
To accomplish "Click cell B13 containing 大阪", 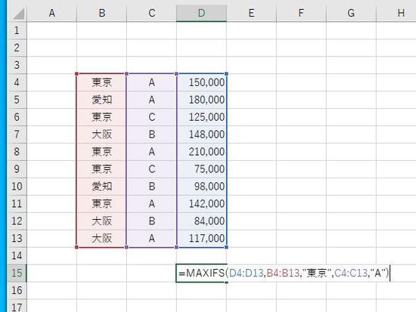I will coord(102,238).
